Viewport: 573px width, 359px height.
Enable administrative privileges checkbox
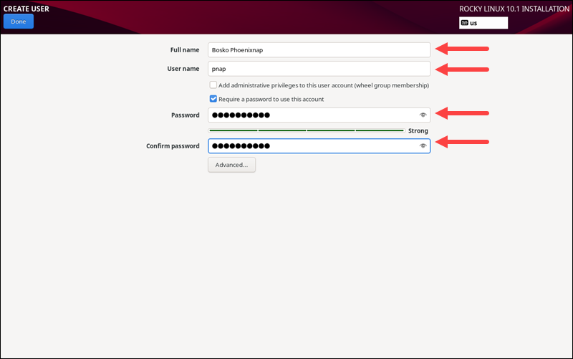(213, 85)
